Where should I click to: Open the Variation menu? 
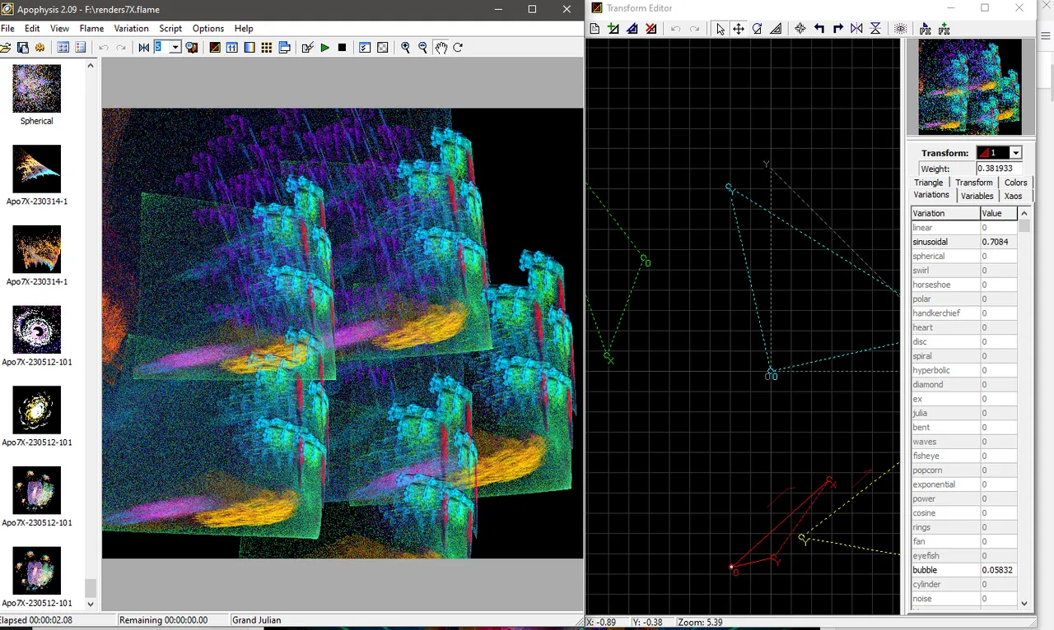pyautogui.click(x=132, y=28)
